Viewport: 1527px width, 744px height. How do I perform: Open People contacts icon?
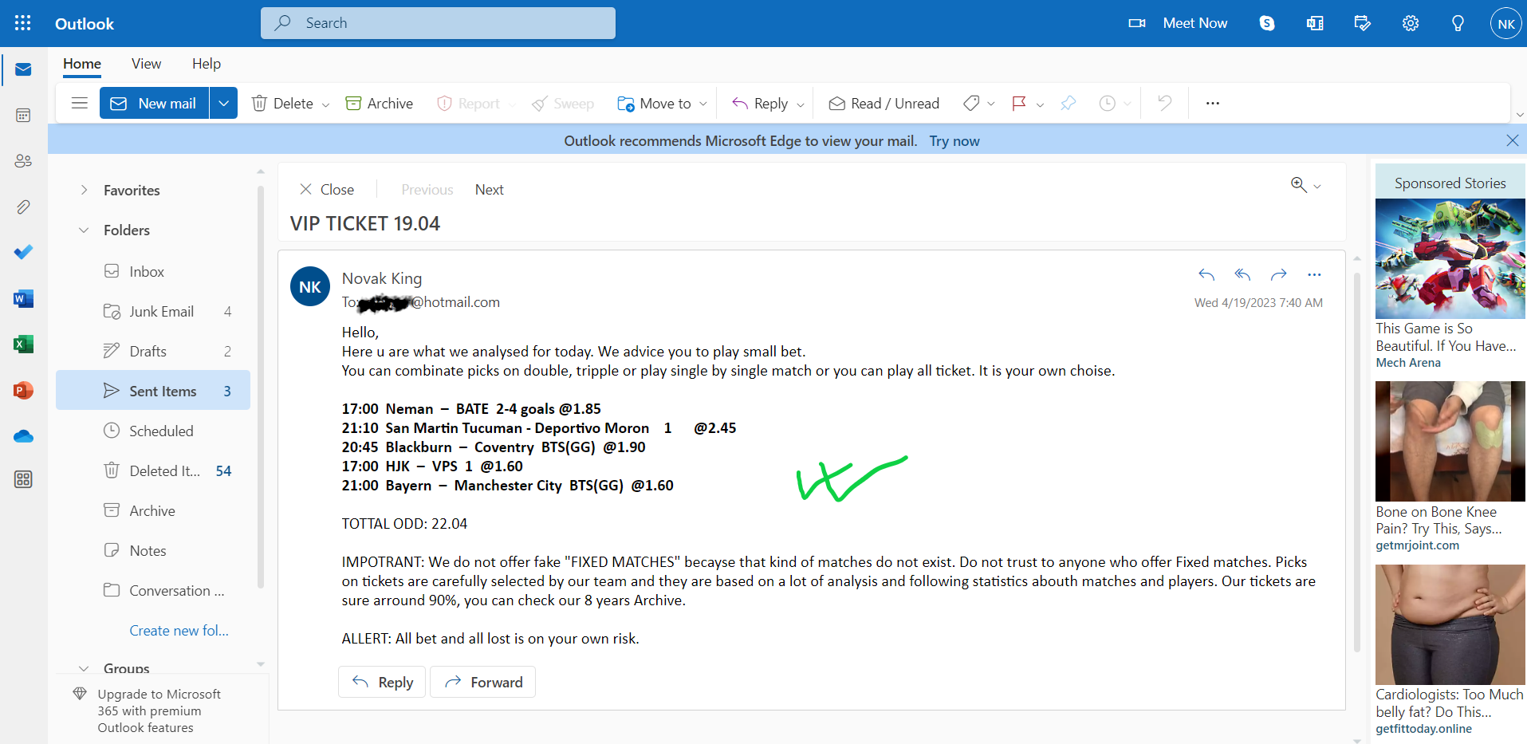[x=23, y=161]
